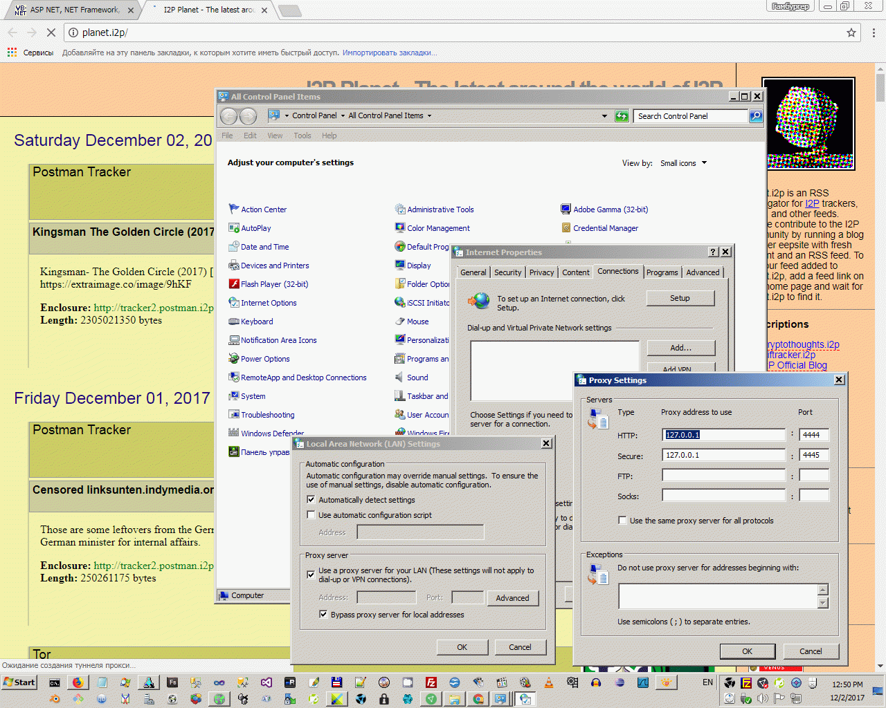Open Flash Player (32-bit) settings
The width and height of the screenshot is (886, 708).
[269, 284]
